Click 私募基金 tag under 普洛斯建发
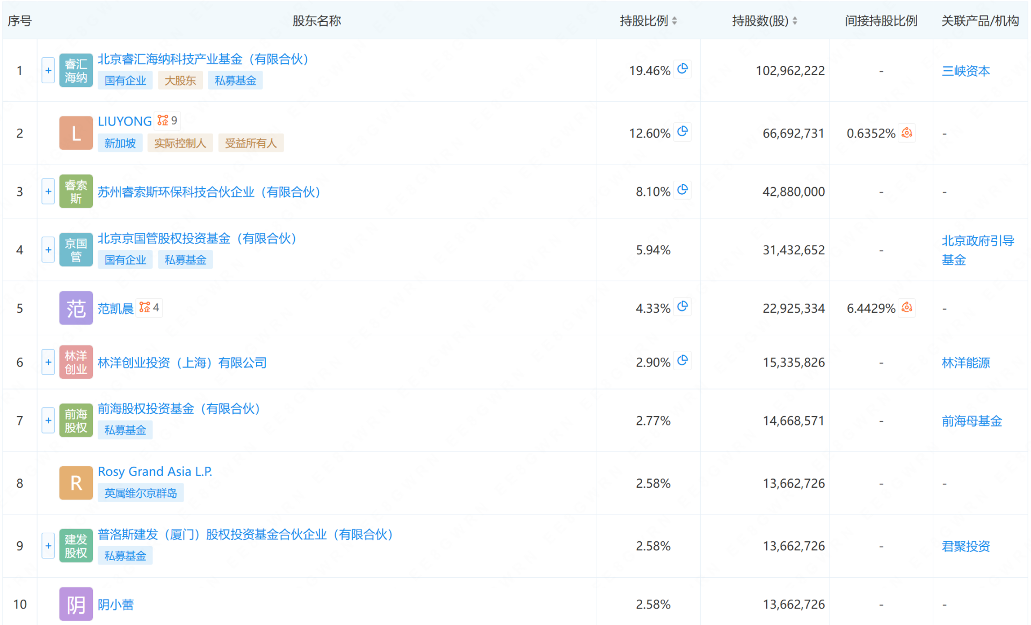The height and width of the screenshot is (625, 1031). pyautogui.click(x=125, y=556)
